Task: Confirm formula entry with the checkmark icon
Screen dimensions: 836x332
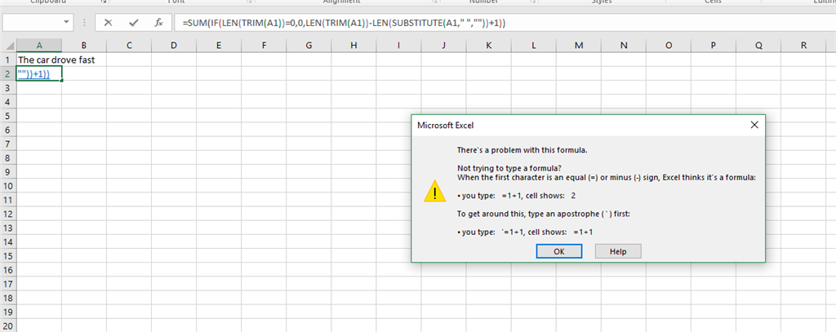Action: pyautogui.click(x=134, y=23)
